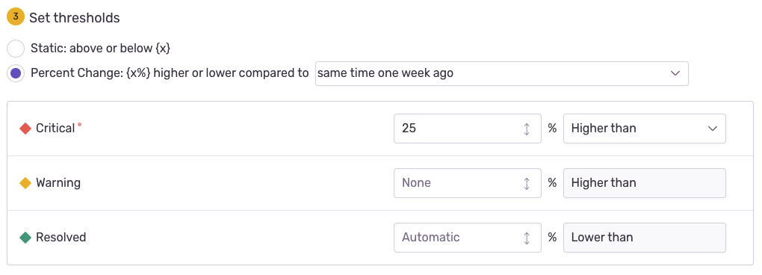The height and width of the screenshot is (275, 762).
Task: Select the Percent Change radio button
Action: click(16, 73)
